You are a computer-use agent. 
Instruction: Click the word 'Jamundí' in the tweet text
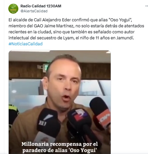click(125, 38)
